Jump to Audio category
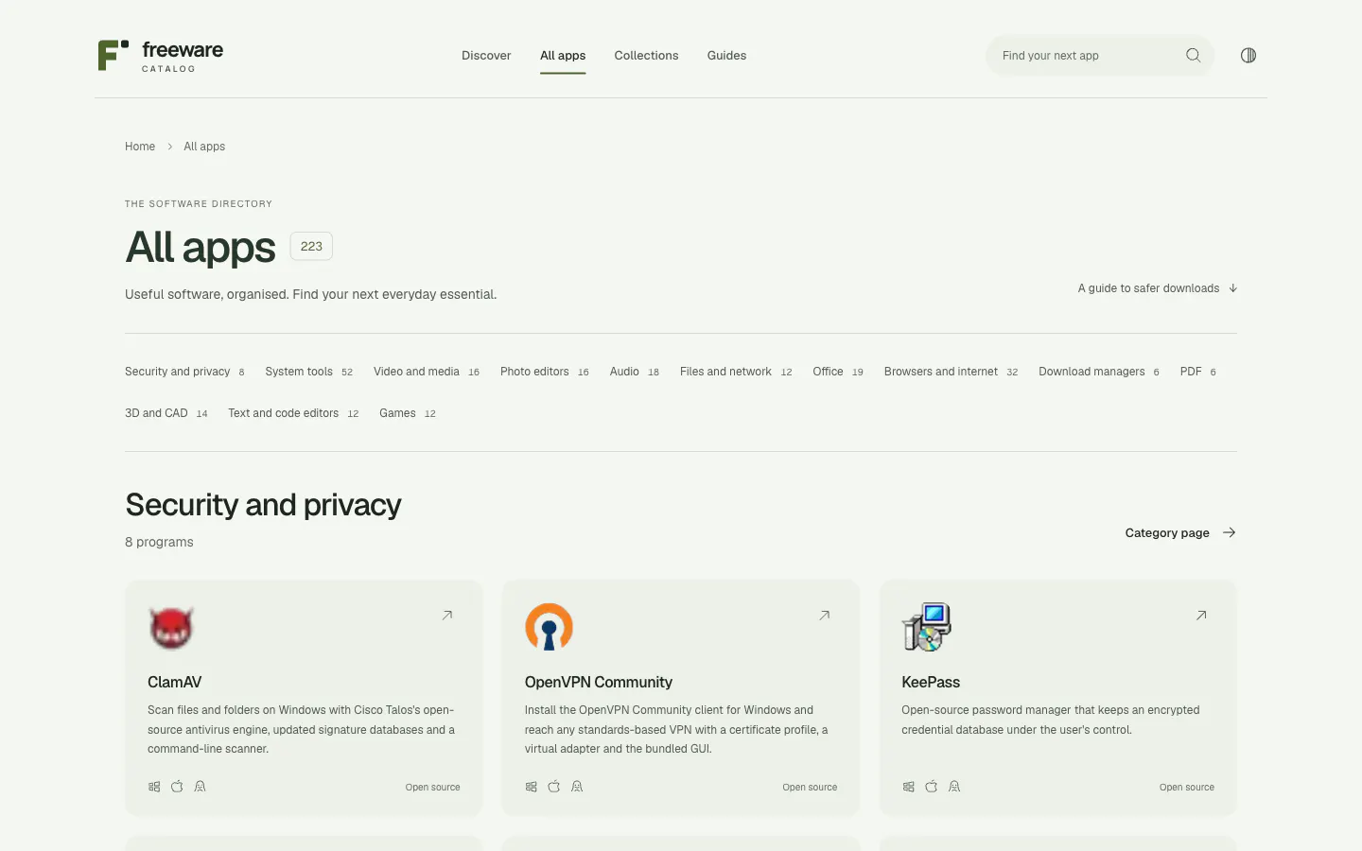The image size is (1362, 851). coord(635,372)
